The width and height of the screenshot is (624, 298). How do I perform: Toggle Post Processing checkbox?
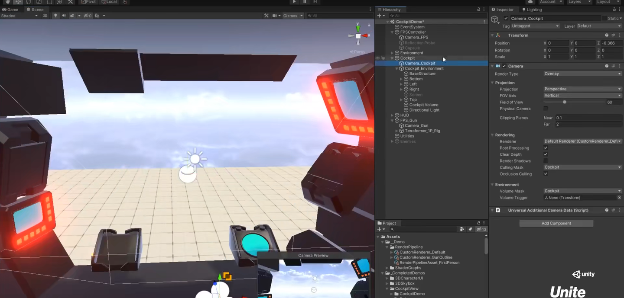[x=546, y=148]
